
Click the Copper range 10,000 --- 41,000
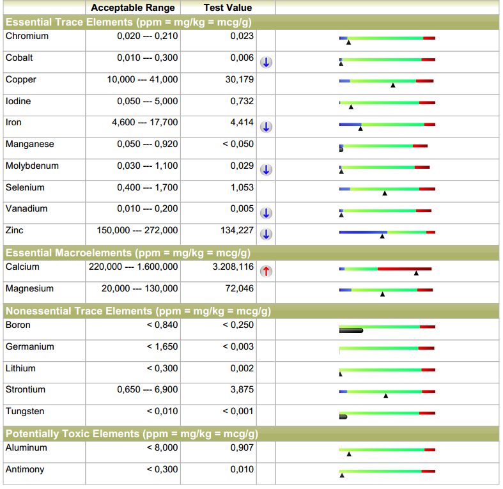[143, 79]
